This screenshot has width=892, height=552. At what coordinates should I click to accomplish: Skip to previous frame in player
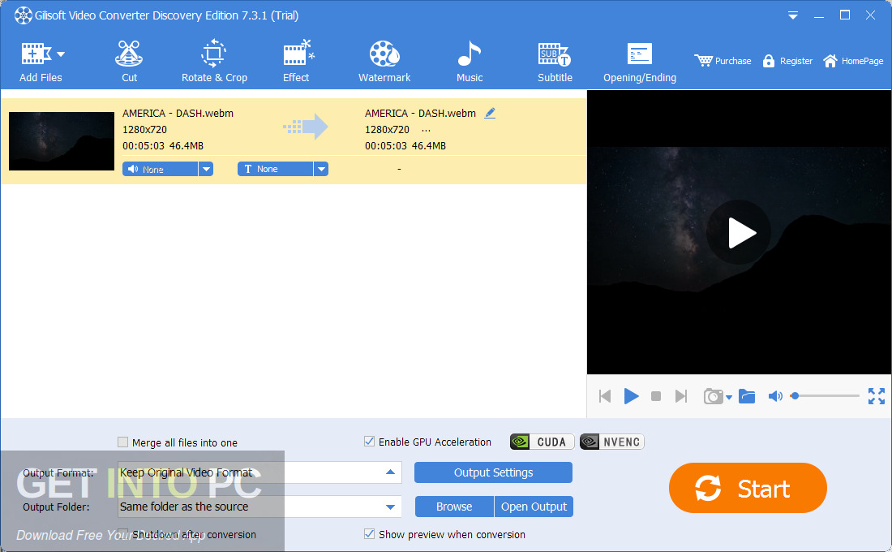[605, 396]
